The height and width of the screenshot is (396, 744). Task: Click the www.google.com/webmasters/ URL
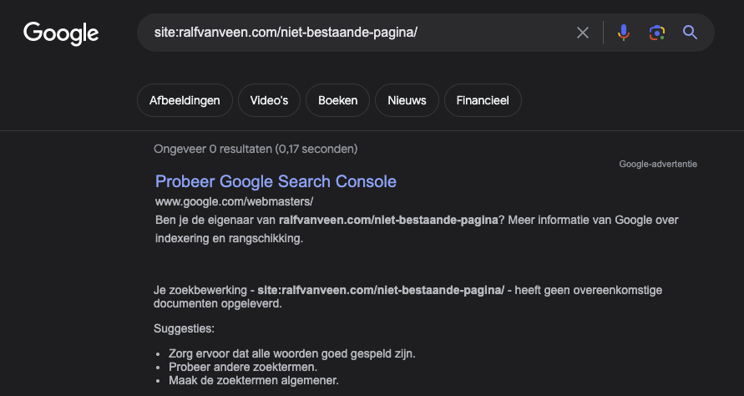(x=234, y=201)
